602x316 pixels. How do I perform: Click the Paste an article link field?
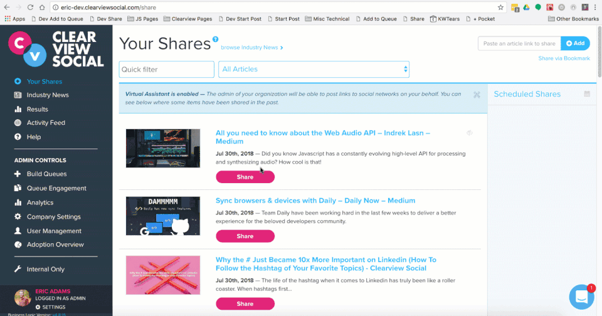pyautogui.click(x=519, y=43)
